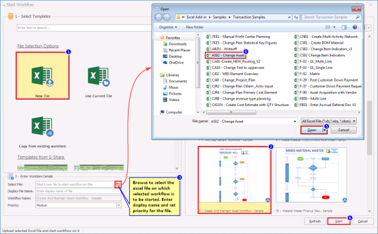Select file F-02 - Matrix
Image resolution: width=378 pixels, height=234 pixels.
(x=307, y=74)
